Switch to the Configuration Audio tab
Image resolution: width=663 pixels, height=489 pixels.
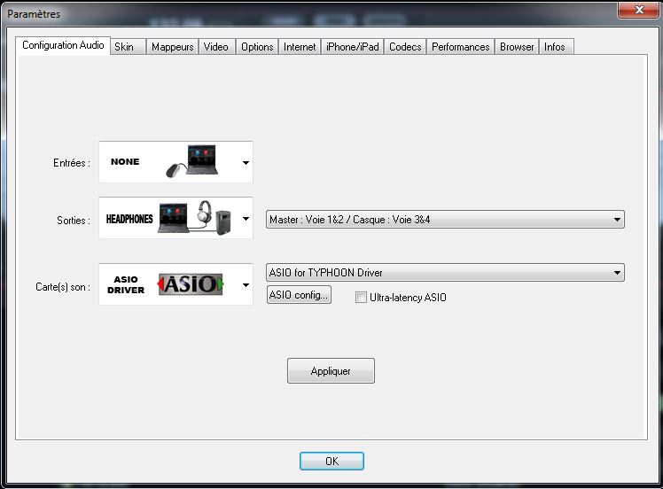point(63,45)
